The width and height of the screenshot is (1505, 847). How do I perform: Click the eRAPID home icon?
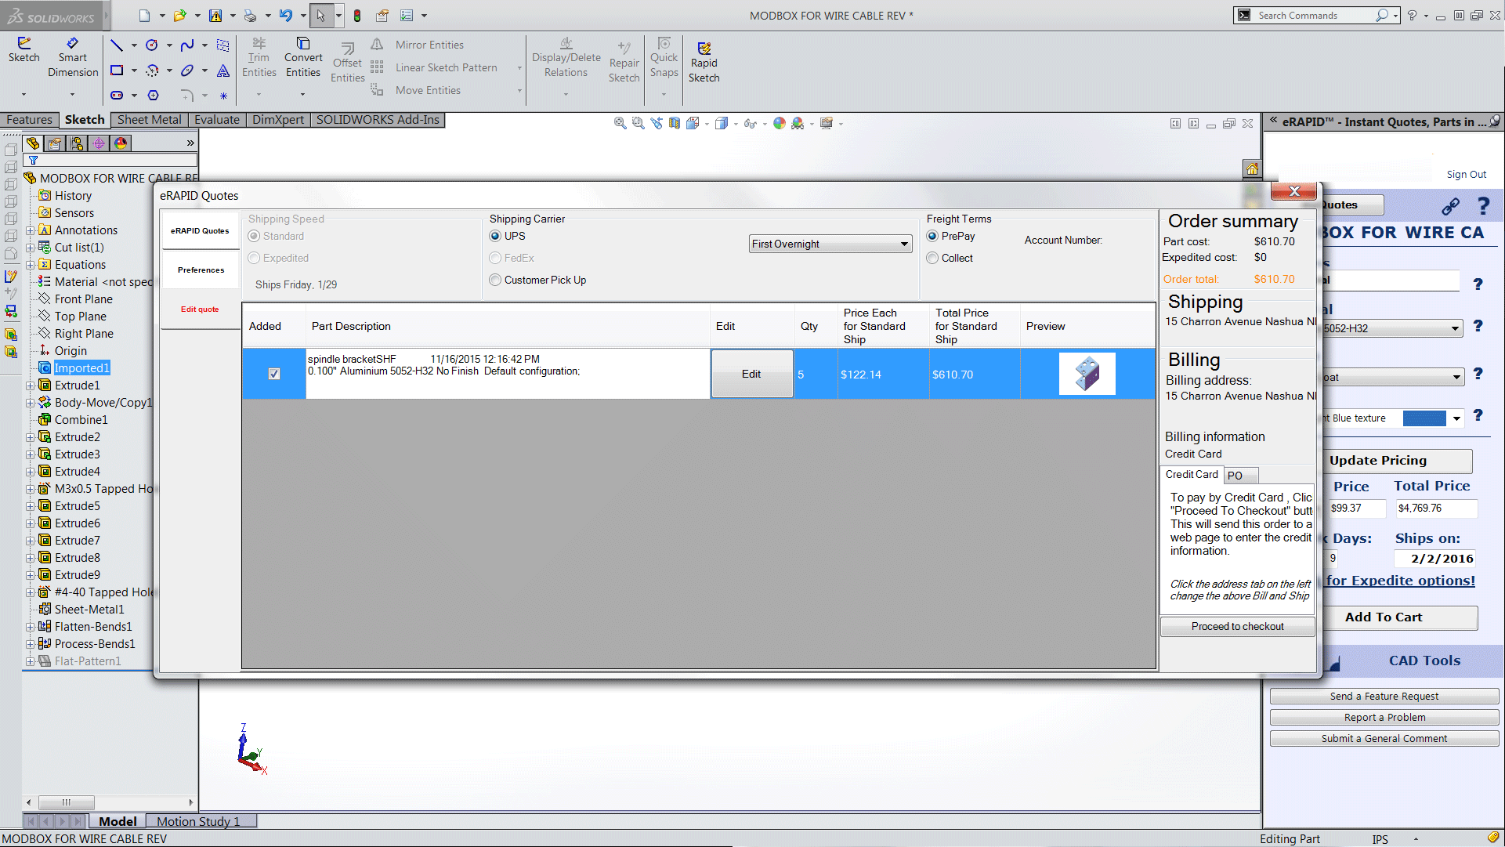1252,168
